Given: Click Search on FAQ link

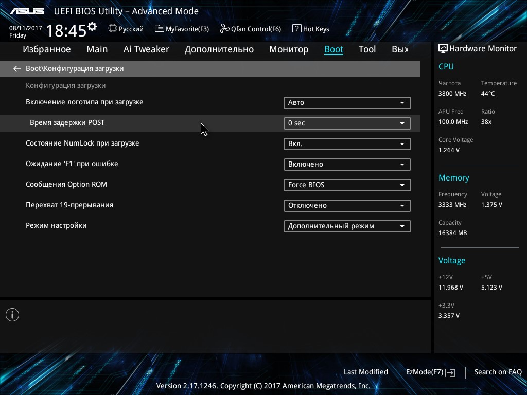Looking at the screenshot, I should (498, 372).
